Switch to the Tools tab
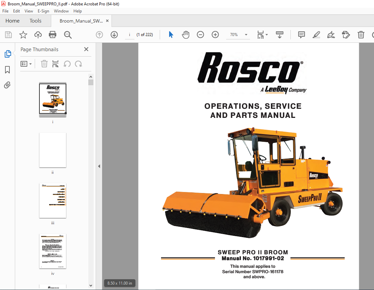 point(35,21)
